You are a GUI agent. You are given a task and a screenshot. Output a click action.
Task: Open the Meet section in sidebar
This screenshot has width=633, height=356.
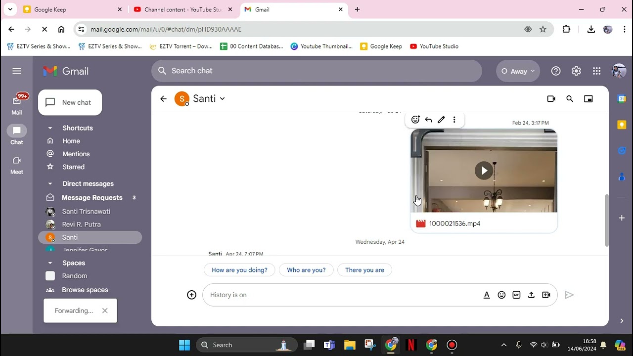(x=17, y=165)
